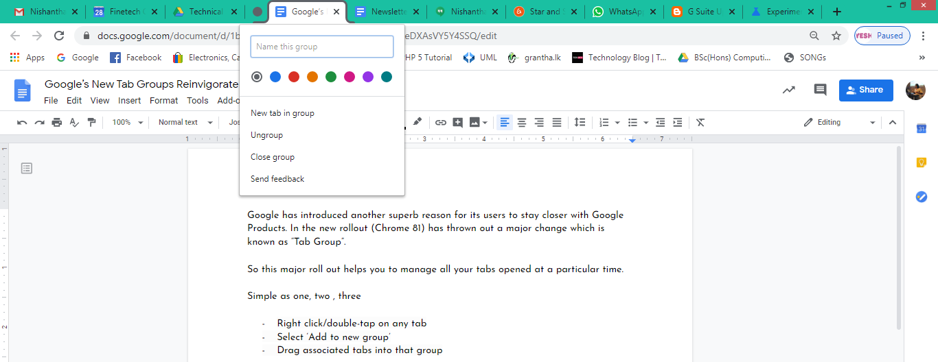Undo the last edit in Docs toolbar
The image size is (938, 362).
[x=22, y=123]
